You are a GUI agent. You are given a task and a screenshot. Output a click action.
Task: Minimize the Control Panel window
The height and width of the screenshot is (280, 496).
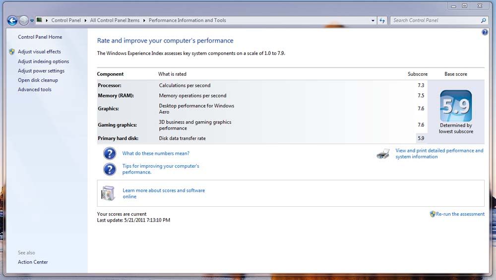[x=453, y=6]
